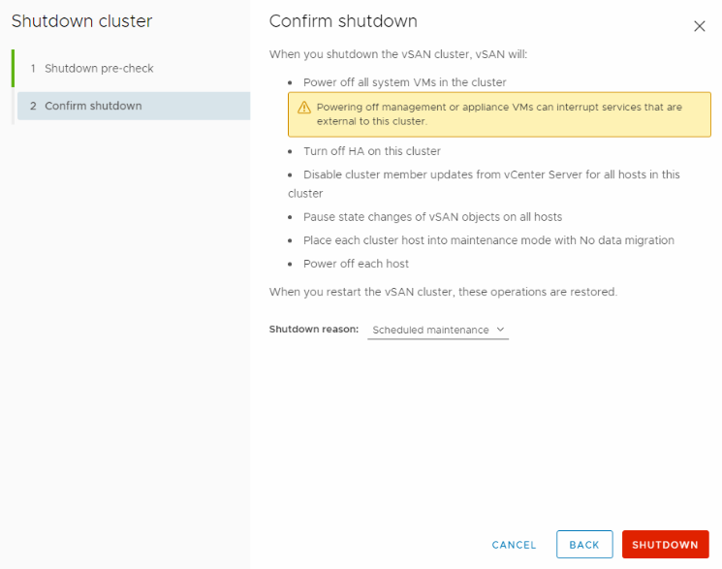Confirm with the red Shutdown button

click(x=665, y=545)
